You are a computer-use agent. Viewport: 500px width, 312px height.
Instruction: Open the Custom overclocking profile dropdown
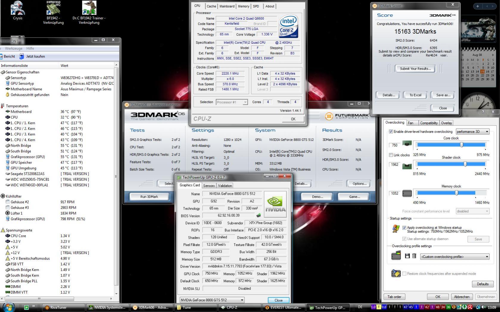[455, 257]
